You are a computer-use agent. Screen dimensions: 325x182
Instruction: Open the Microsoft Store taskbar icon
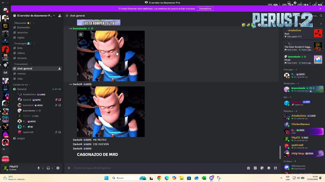click(189, 178)
